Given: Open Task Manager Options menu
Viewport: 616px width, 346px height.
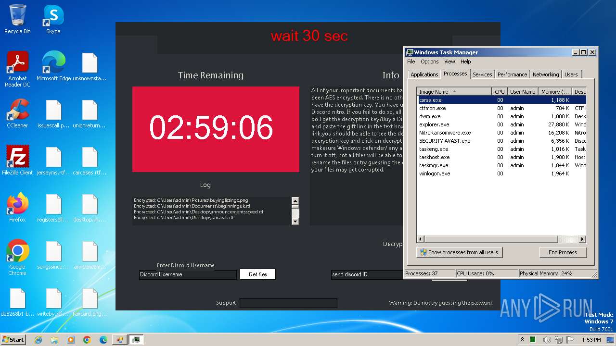Looking at the screenshot, I should click(429, 62).
